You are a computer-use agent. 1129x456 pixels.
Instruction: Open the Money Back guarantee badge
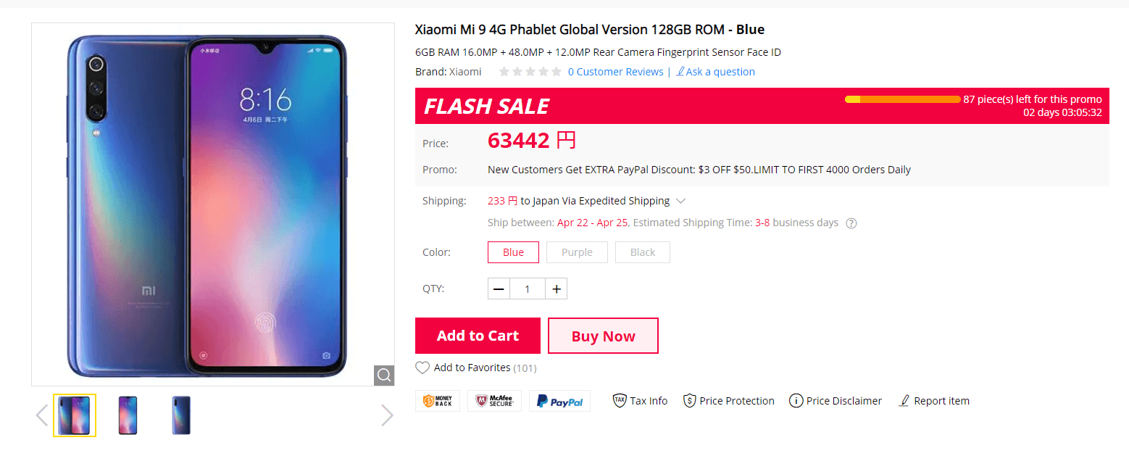(438, 401)
